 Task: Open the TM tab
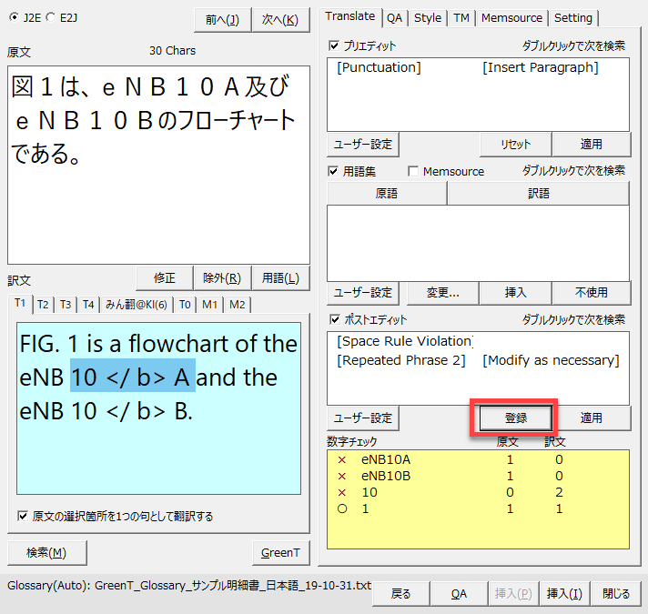pos(461,17)
